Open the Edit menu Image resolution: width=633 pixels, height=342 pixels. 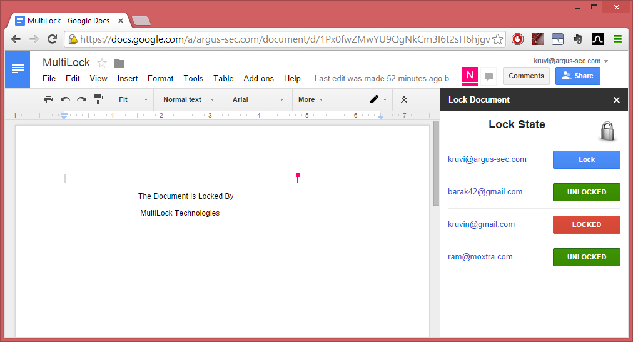click(x=73, y=79)
